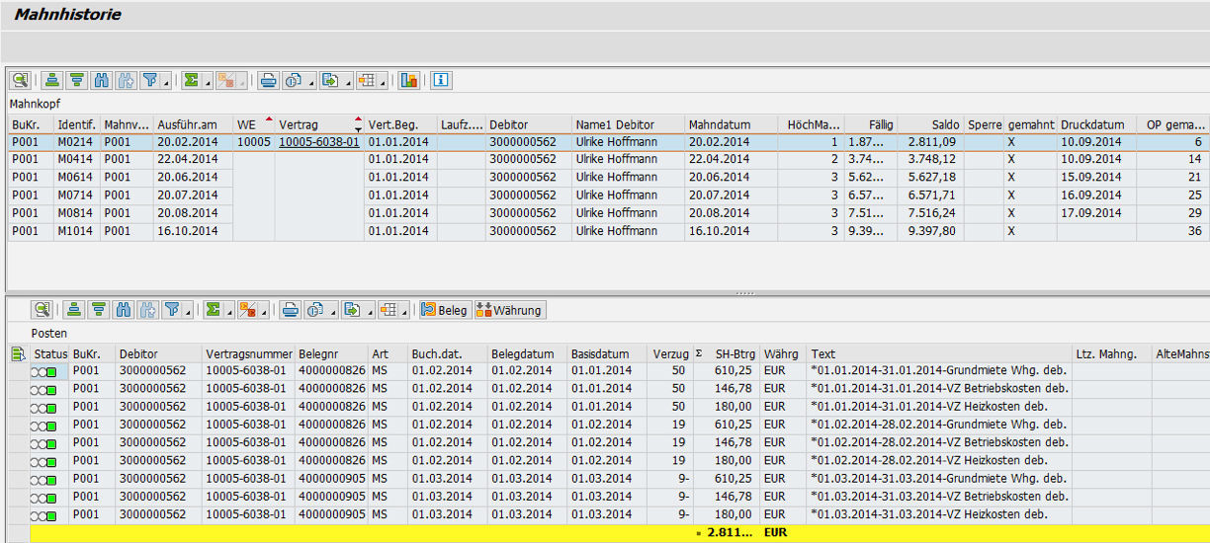Image resolution: width=1210 pixels, height=543 pixels.
Task: Click Total sigma icon in Mahnkopf toolbar
Action: point(191,80)
